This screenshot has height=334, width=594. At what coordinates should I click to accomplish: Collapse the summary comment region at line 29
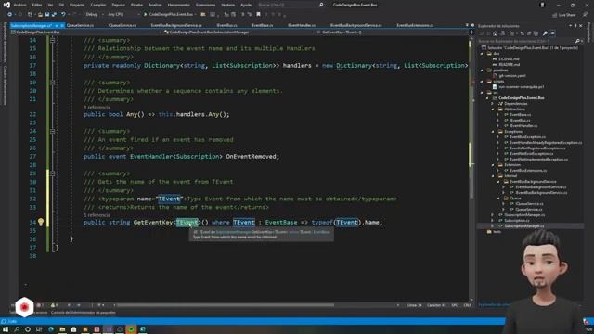(53, 173)
